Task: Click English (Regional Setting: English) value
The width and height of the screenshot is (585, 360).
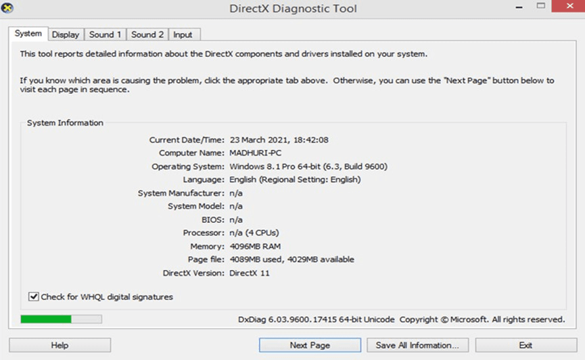Action: (x=295, y=180)
